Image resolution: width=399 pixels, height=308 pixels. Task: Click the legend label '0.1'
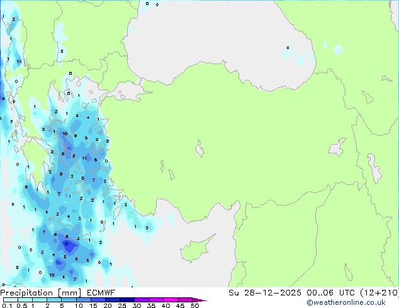pos(7,305)
